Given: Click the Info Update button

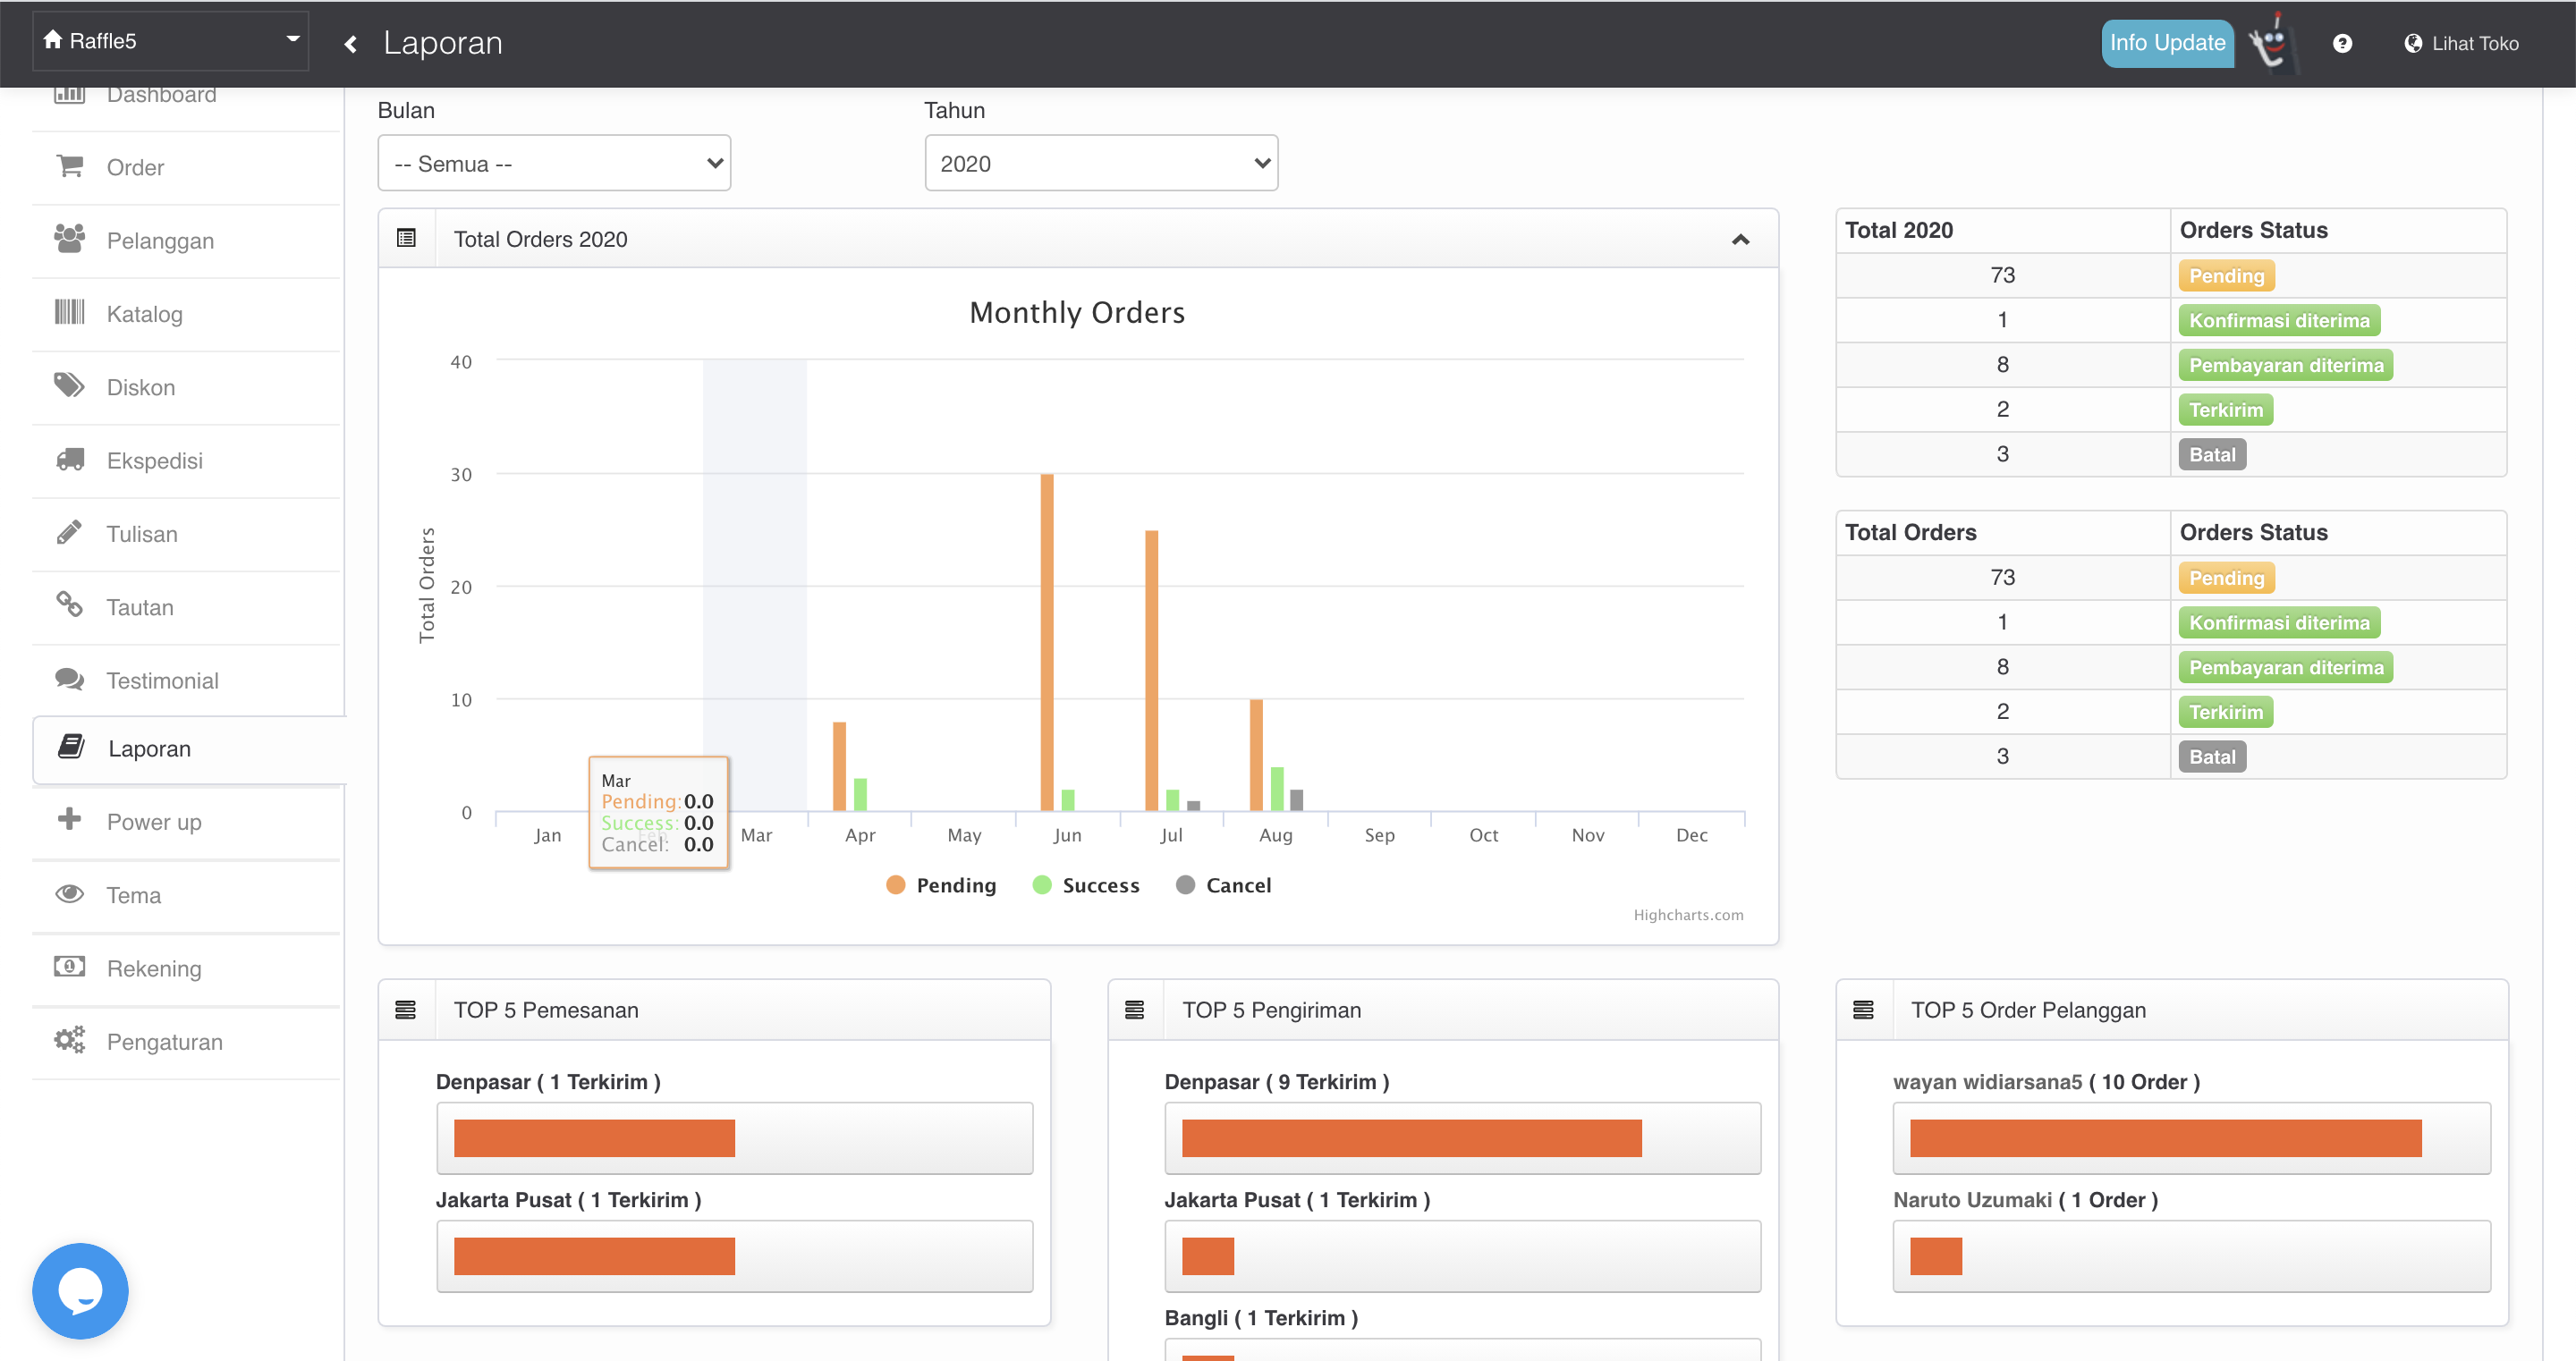Looking at the screenshot, I should click(x=2166, y=43).
